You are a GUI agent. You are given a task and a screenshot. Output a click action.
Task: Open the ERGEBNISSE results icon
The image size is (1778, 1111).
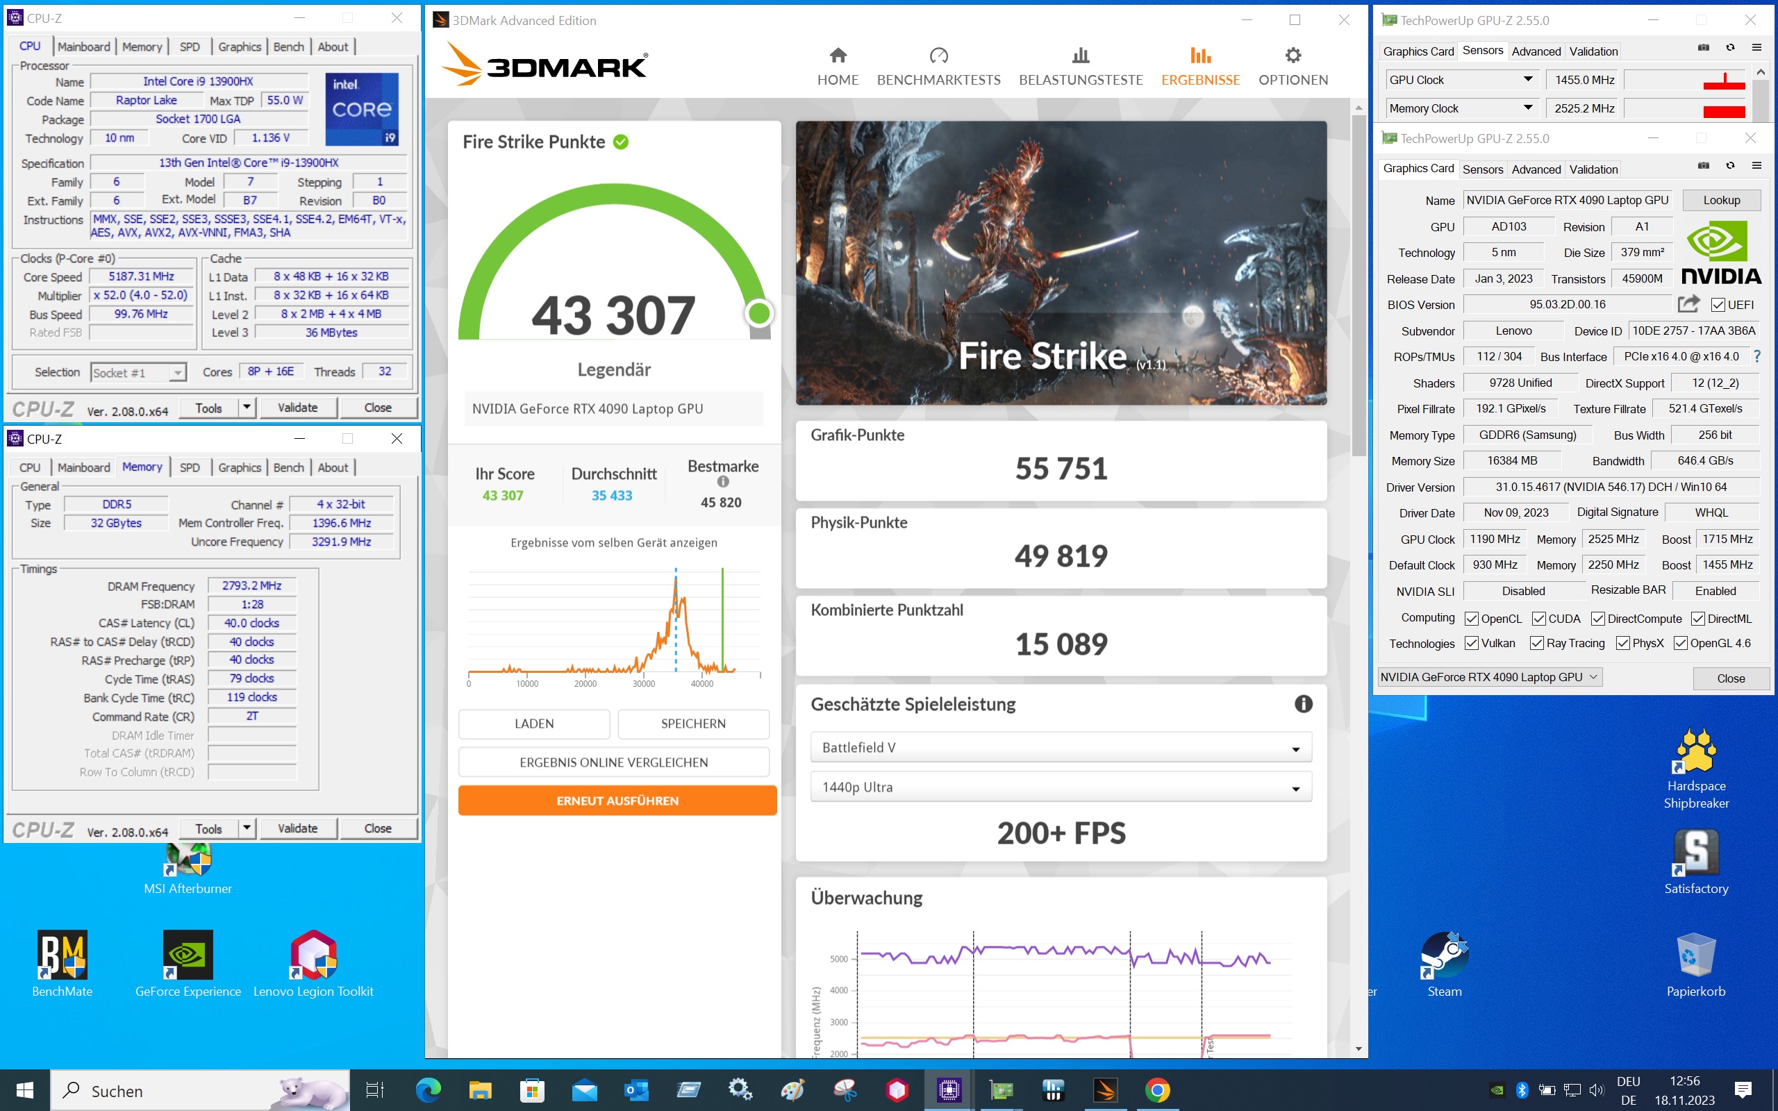tap(1201, 55)
